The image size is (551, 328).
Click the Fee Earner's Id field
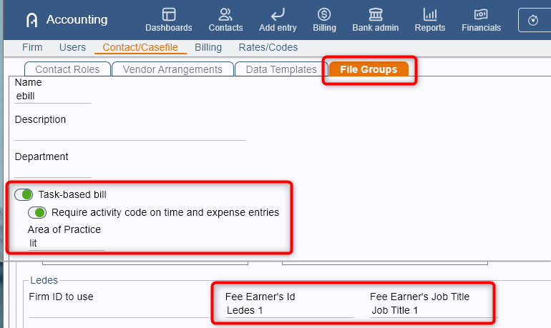click(289, 310)
